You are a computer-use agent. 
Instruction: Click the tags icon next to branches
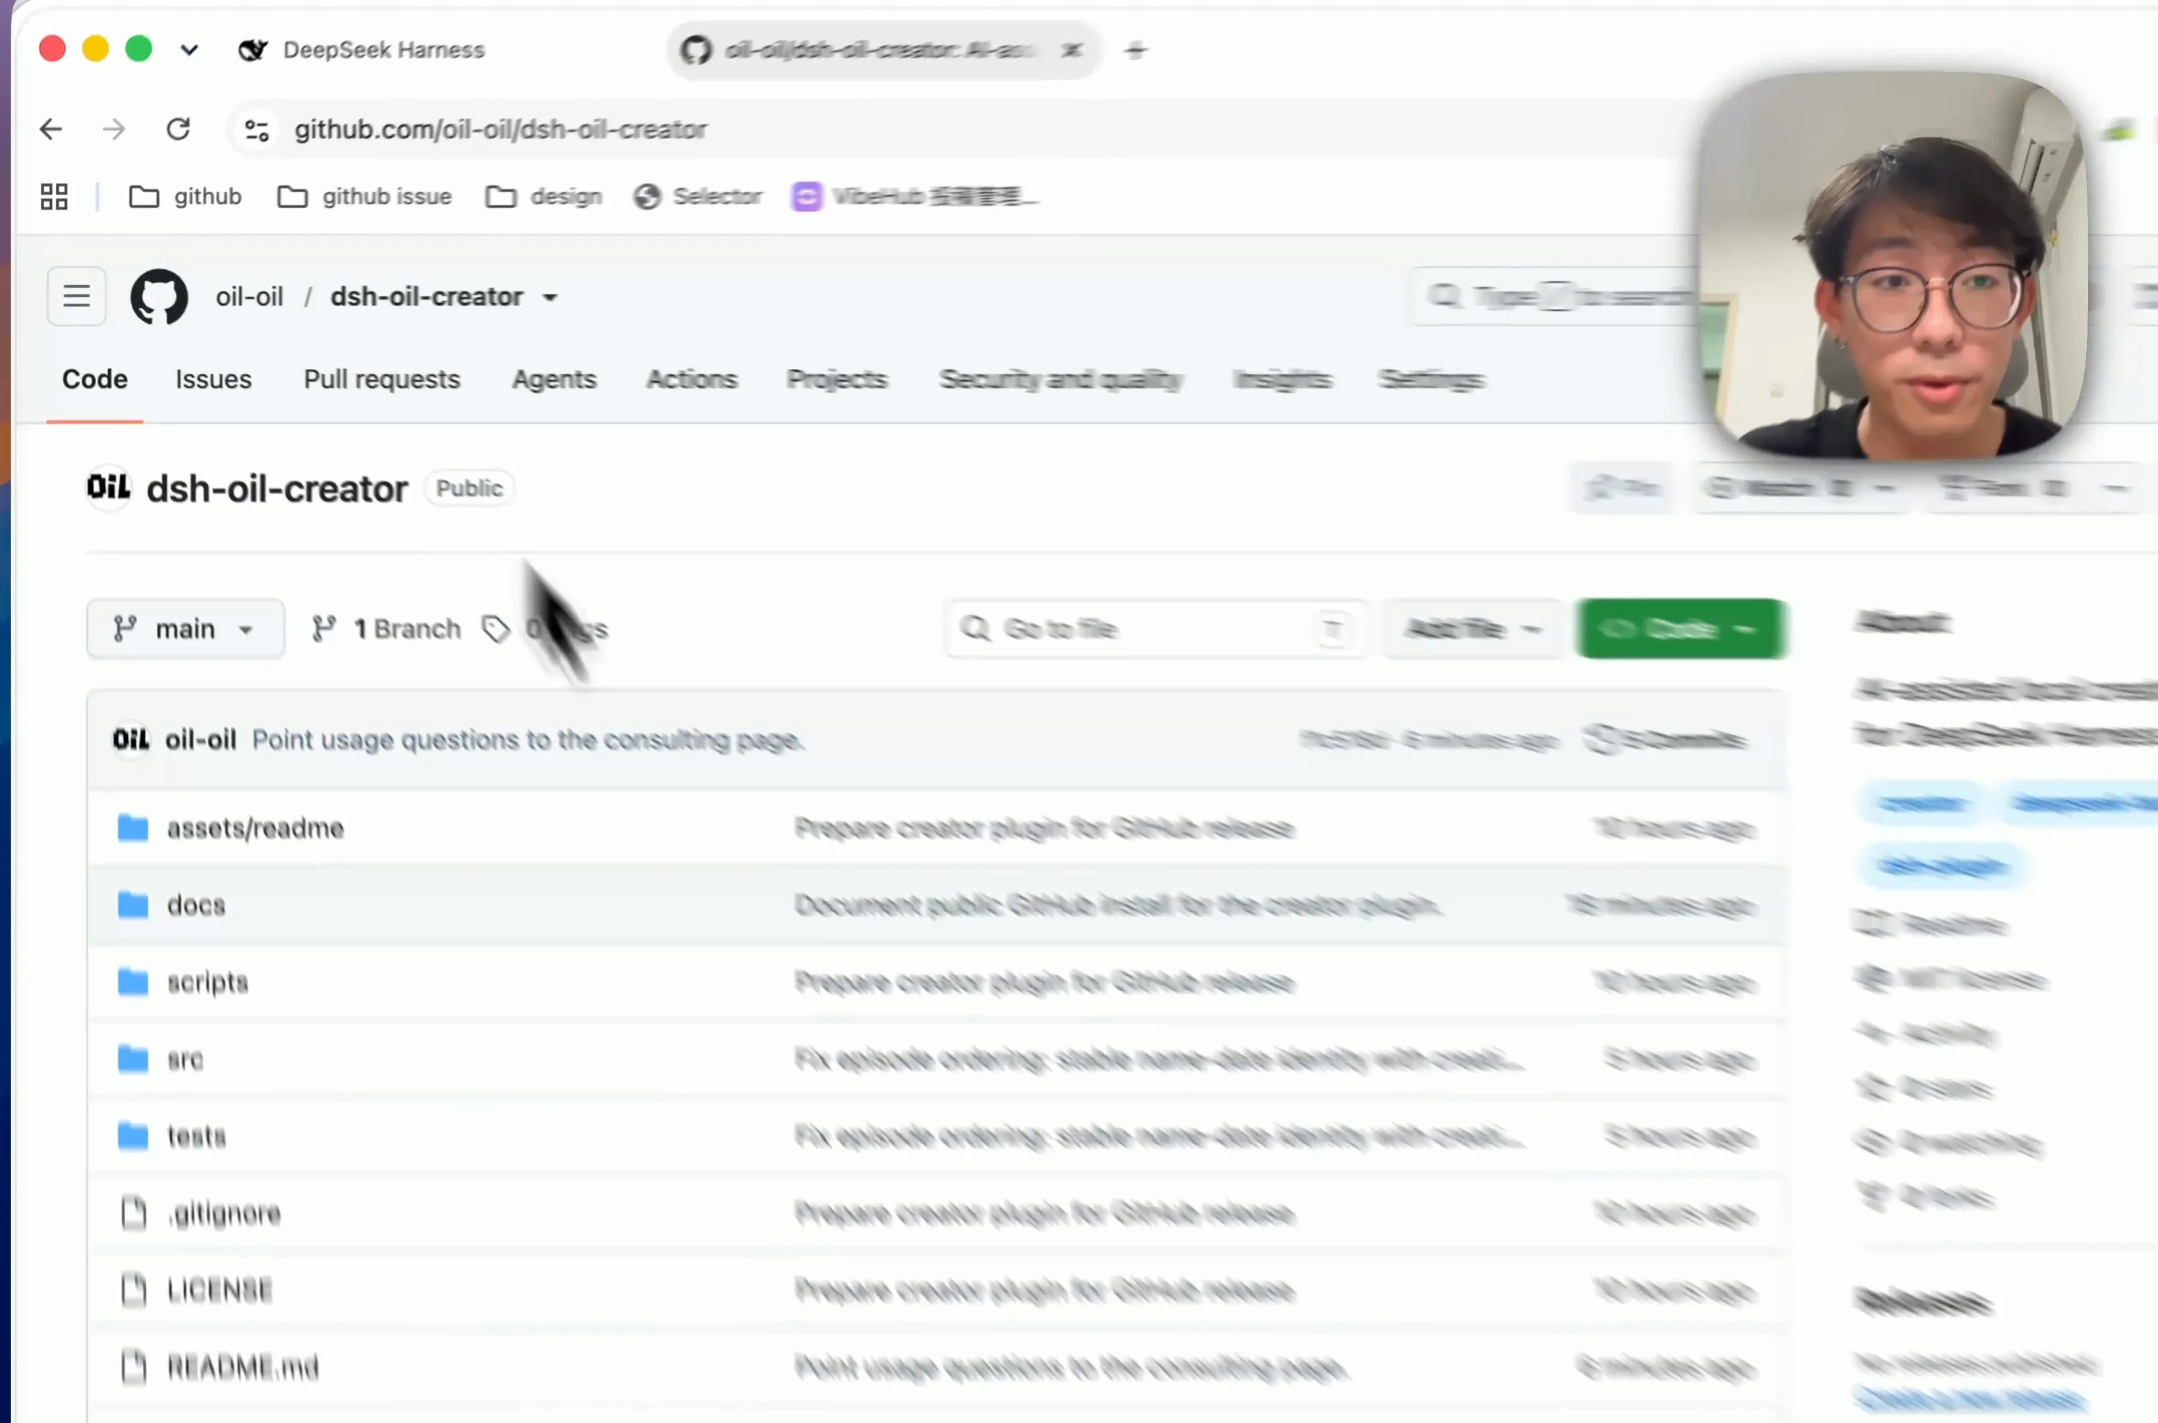pos(495,629)
